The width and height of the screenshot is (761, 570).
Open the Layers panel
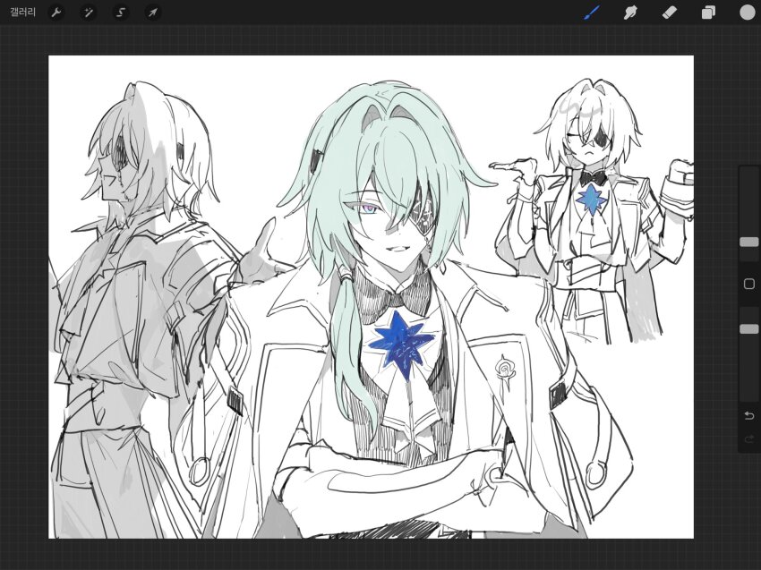tap(708, 13)
